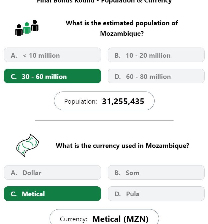Screen dimensions: 208x224
Task: Click the green banknote currency icon
Action: (27, 145)
